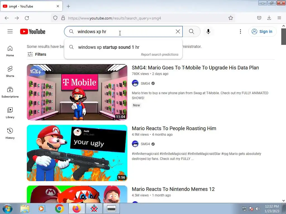Open the 'your ugly' Mario thumbnail
This screenshot has width=286, height=214.
tap(77, 153)
